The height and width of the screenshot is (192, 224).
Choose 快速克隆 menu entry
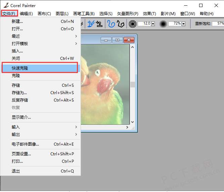[41, 68]
